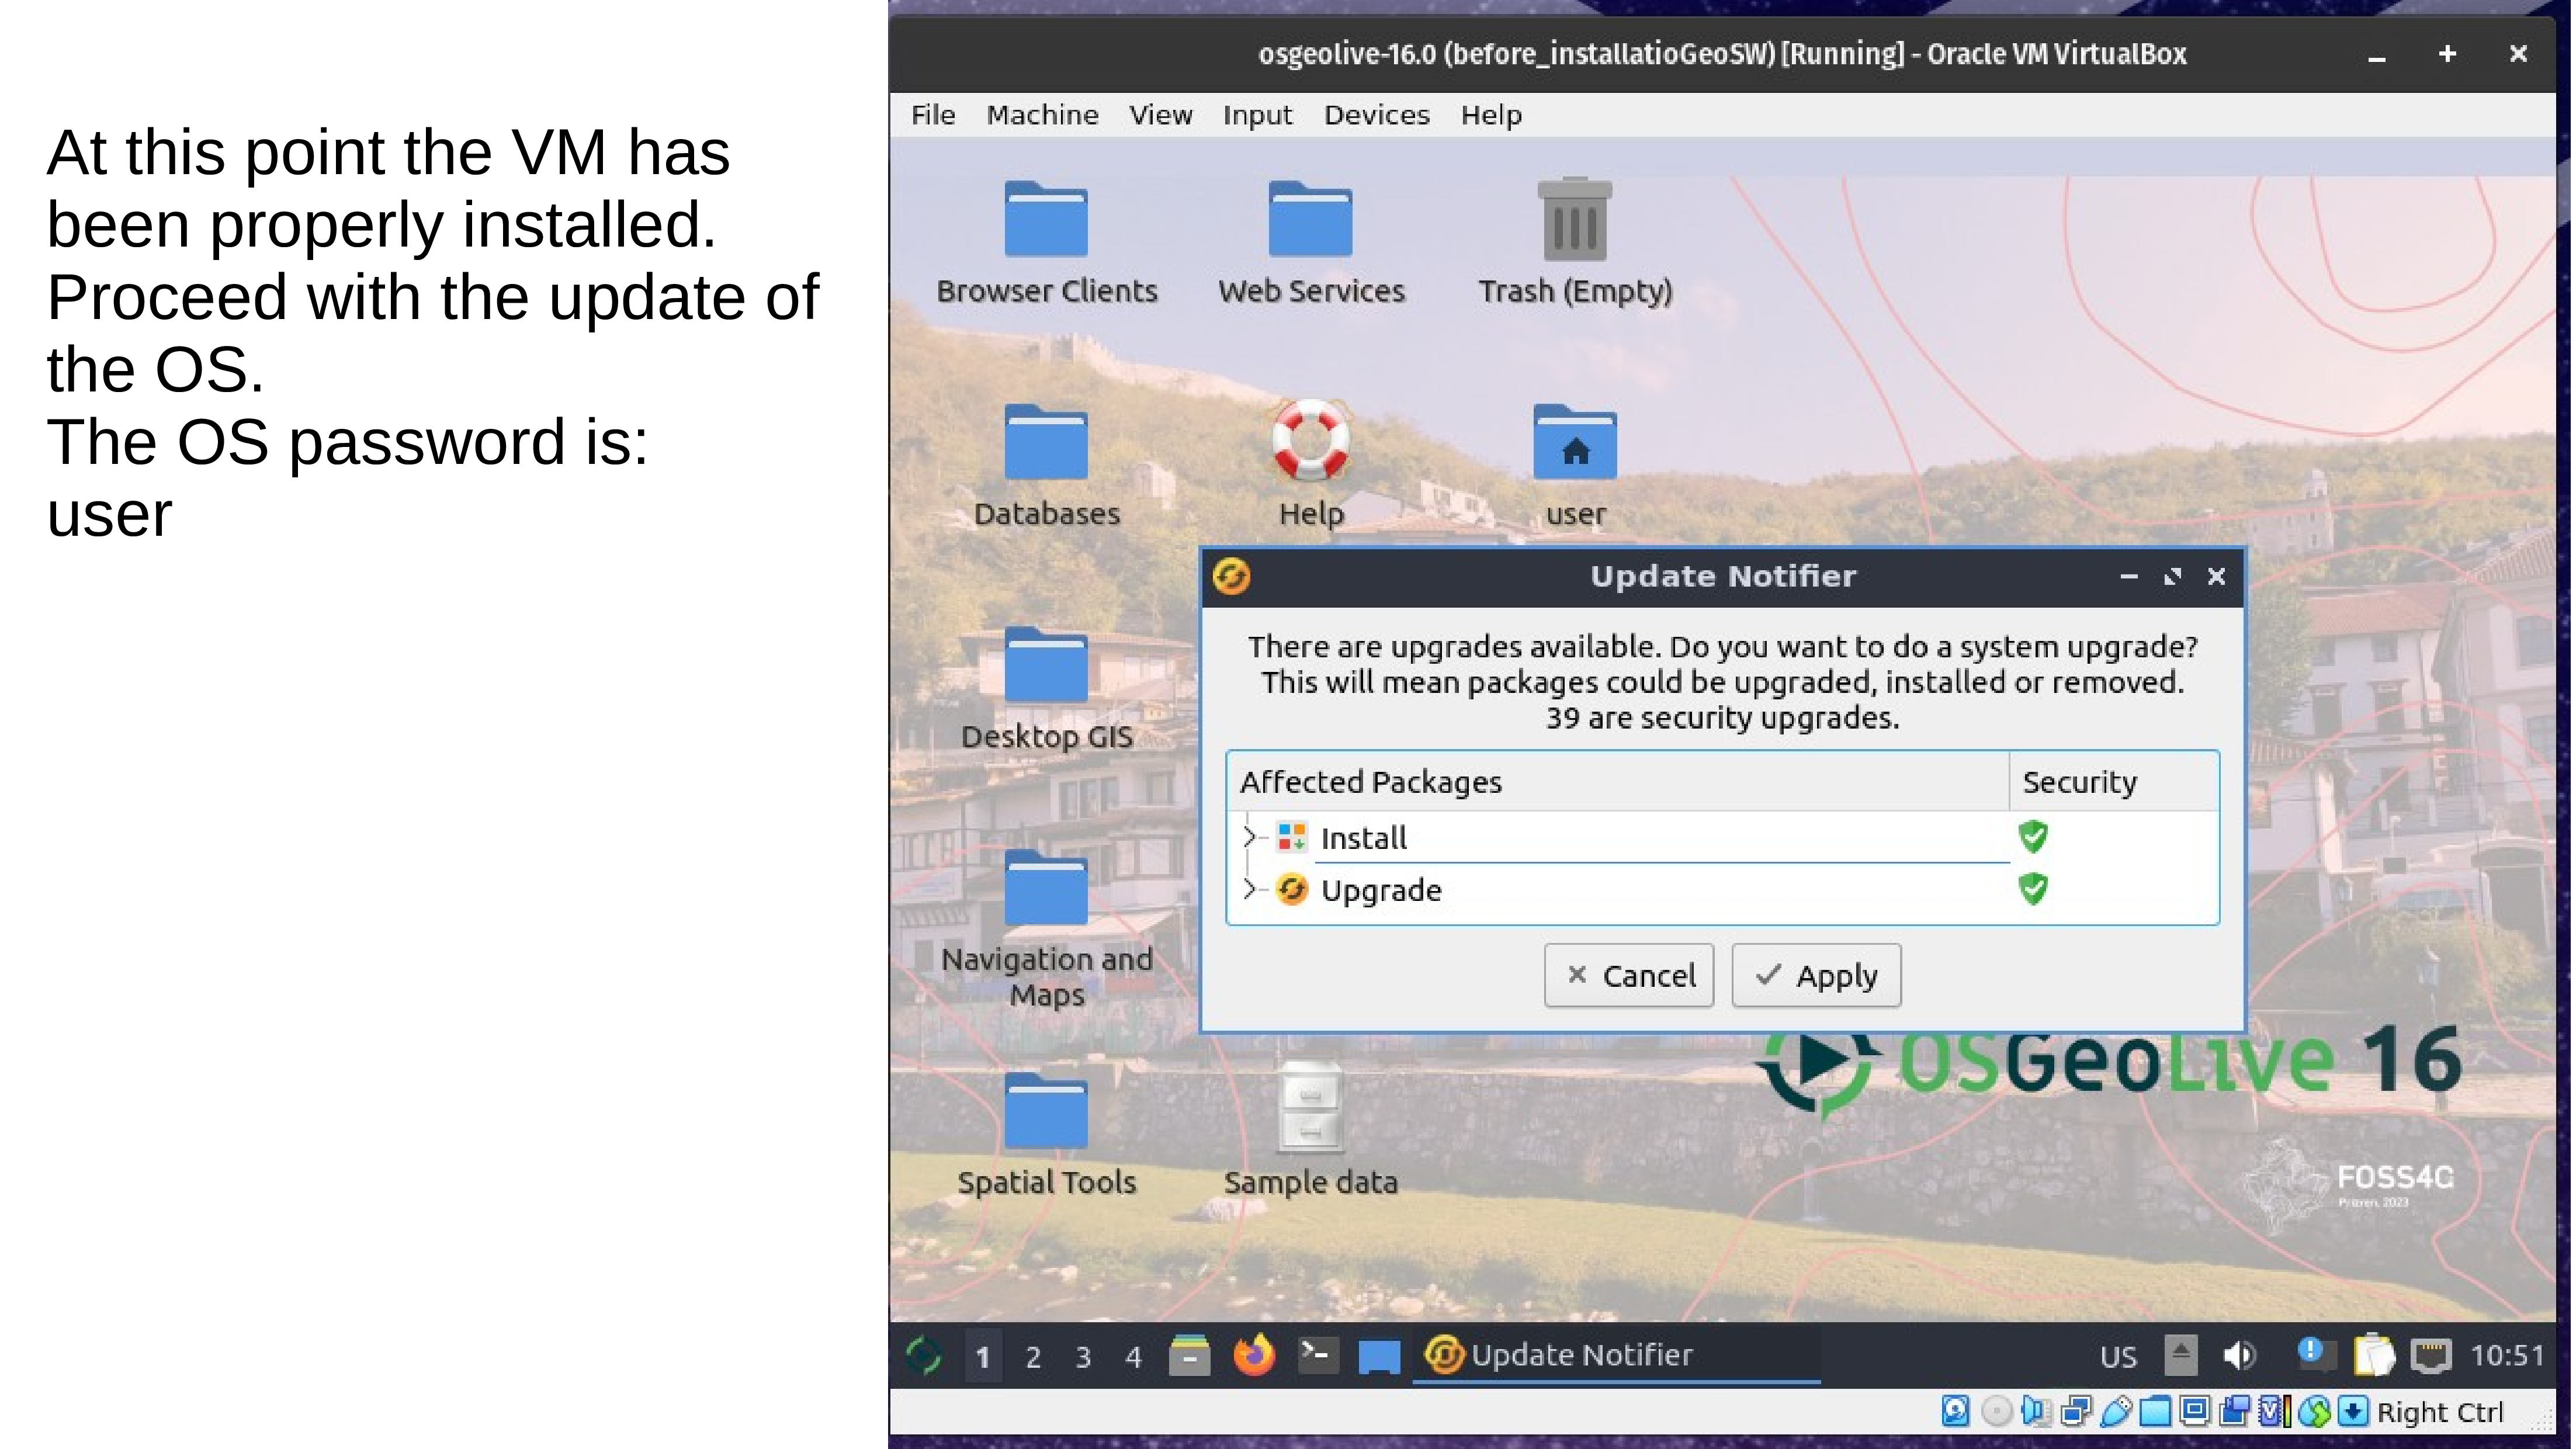This screenshot has height=1449, width=2576.
Task: Click the volume speaker tray icon
Action: pos(2239,1356)
